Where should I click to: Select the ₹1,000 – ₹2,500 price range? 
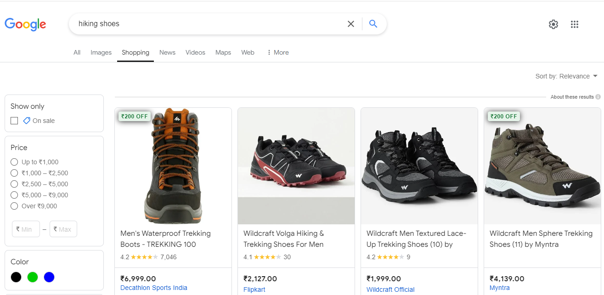14,173
